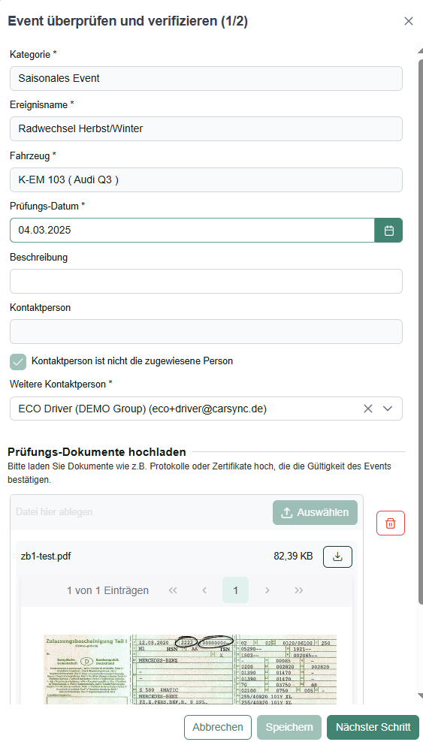Image resolution: width=423 pixels, height=742 pixels.
Task: Delete the uploaded document with trash icon
Action: pyautogui.click(x=391, y=523)
